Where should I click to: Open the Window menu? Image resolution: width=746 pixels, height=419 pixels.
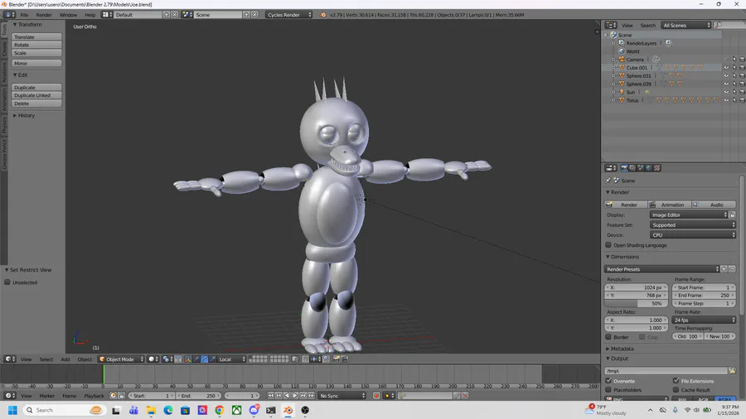68,15
